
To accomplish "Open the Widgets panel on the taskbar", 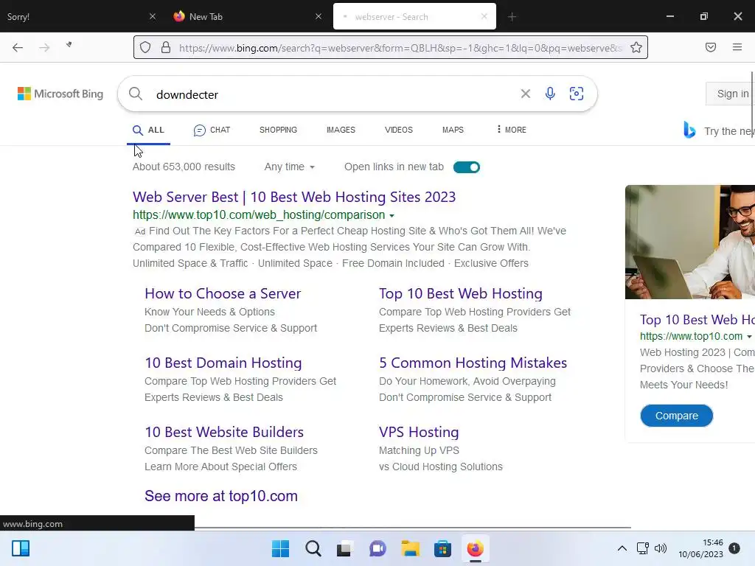I will [21, 548].
